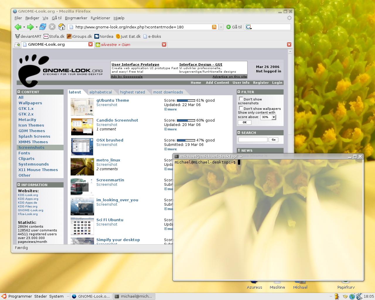Screen dimensions: 375x300
Task: Expand more details for Candido Screenshot
Action: [171, 129]
